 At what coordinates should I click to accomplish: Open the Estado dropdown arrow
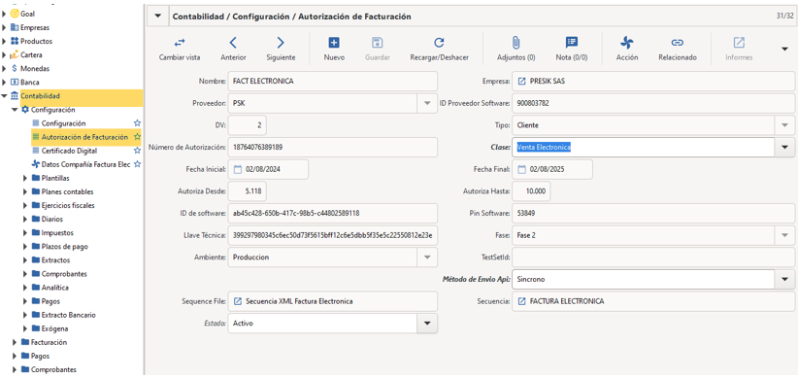pos(428,323)
